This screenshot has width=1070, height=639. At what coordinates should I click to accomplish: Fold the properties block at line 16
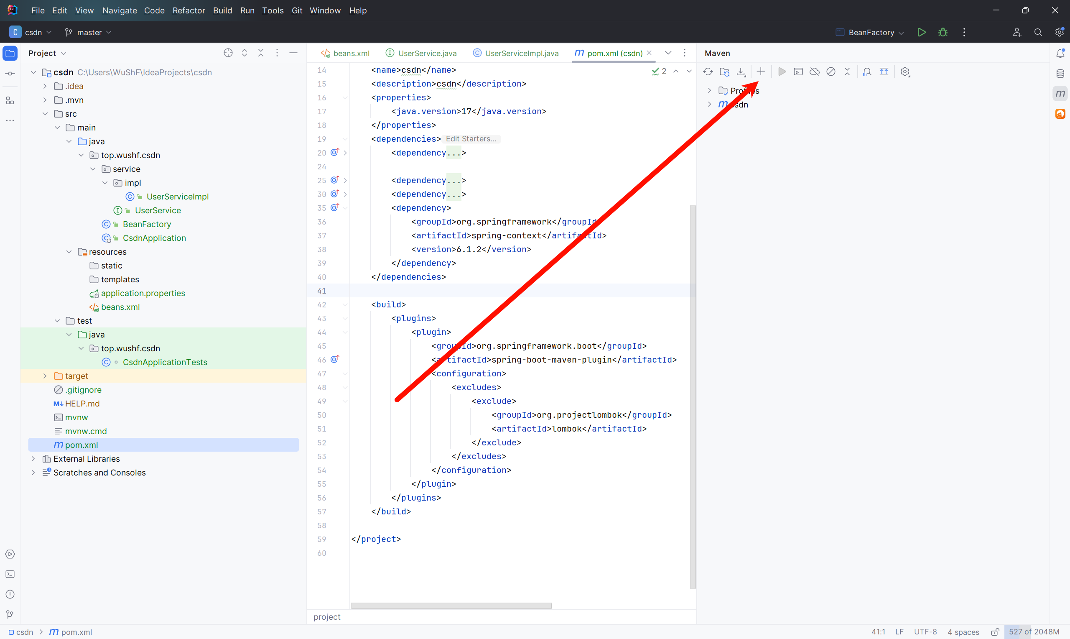tap(345, 98)
